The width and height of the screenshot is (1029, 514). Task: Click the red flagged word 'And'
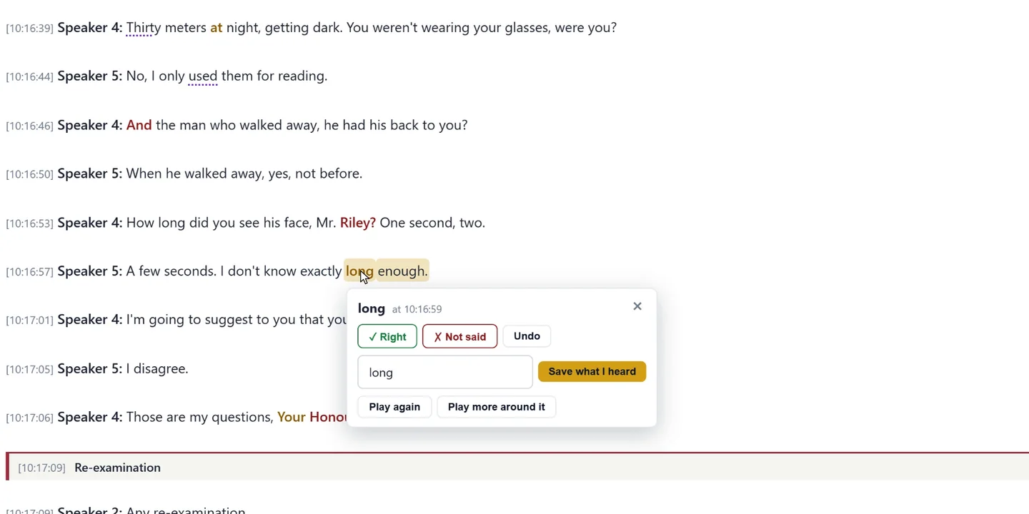click(x=139, y=125)
